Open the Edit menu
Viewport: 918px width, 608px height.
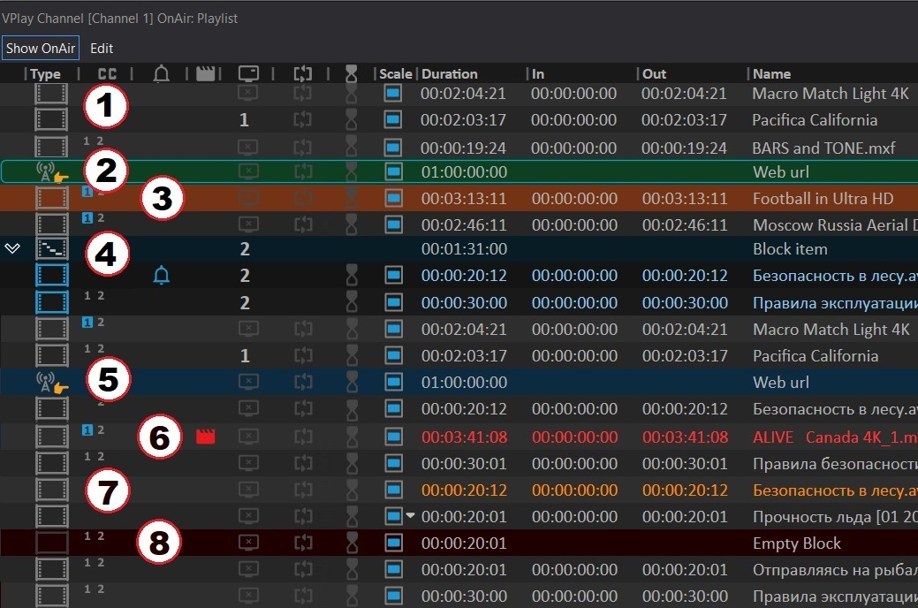point(102,49)
